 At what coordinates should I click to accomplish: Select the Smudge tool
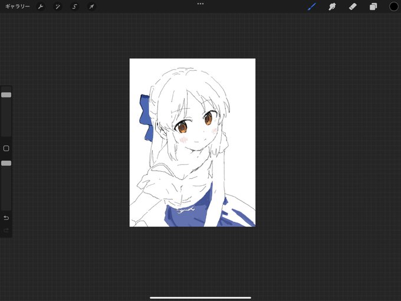pos(332,6)
